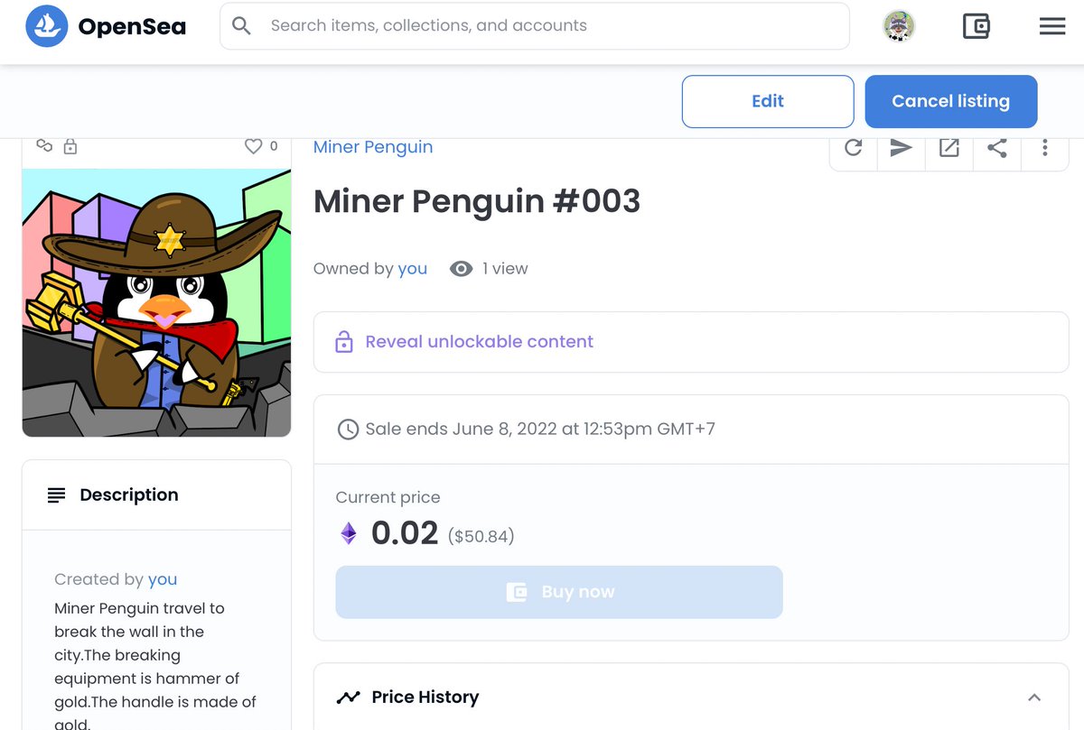1084x730 pixels.
Task: Open the hamburger menu
Action: click(1052, 26)
